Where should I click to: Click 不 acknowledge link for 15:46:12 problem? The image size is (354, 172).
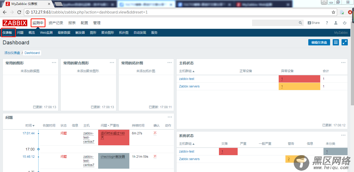pos(155,157)
